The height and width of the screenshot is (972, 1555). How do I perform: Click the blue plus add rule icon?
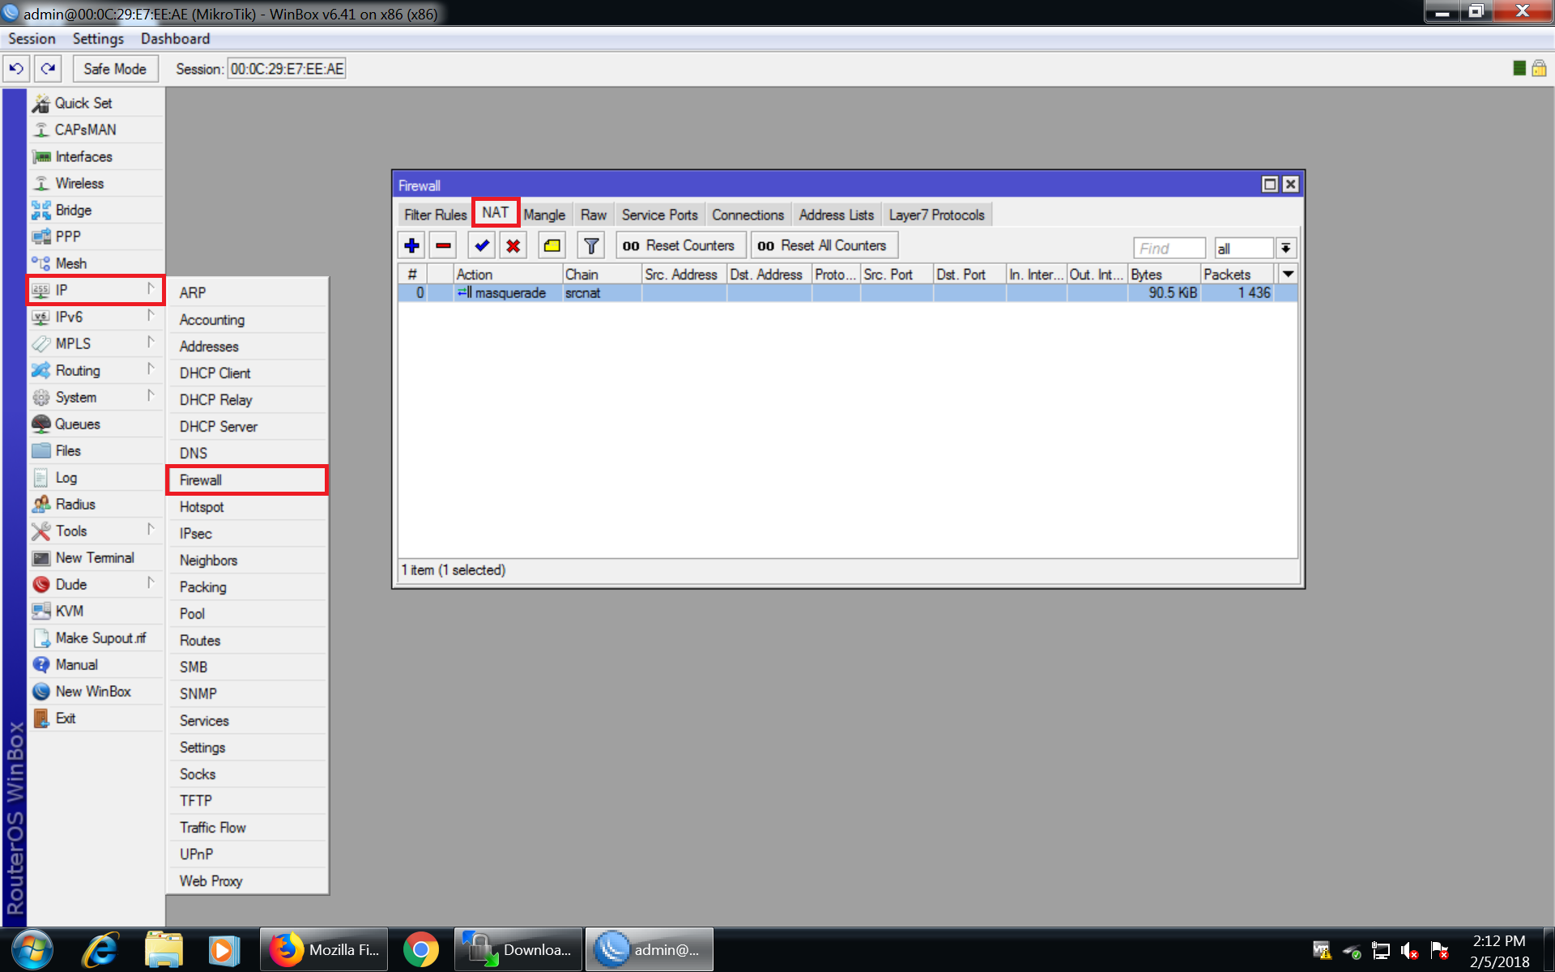[411, 245]
